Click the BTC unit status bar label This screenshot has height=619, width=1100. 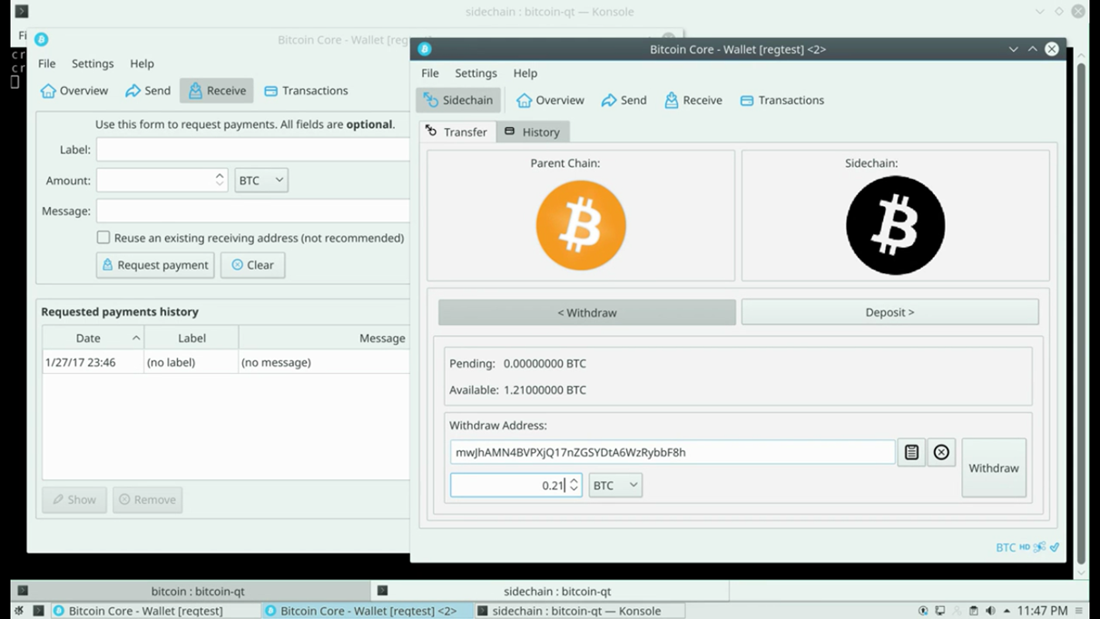point(1006,547)
